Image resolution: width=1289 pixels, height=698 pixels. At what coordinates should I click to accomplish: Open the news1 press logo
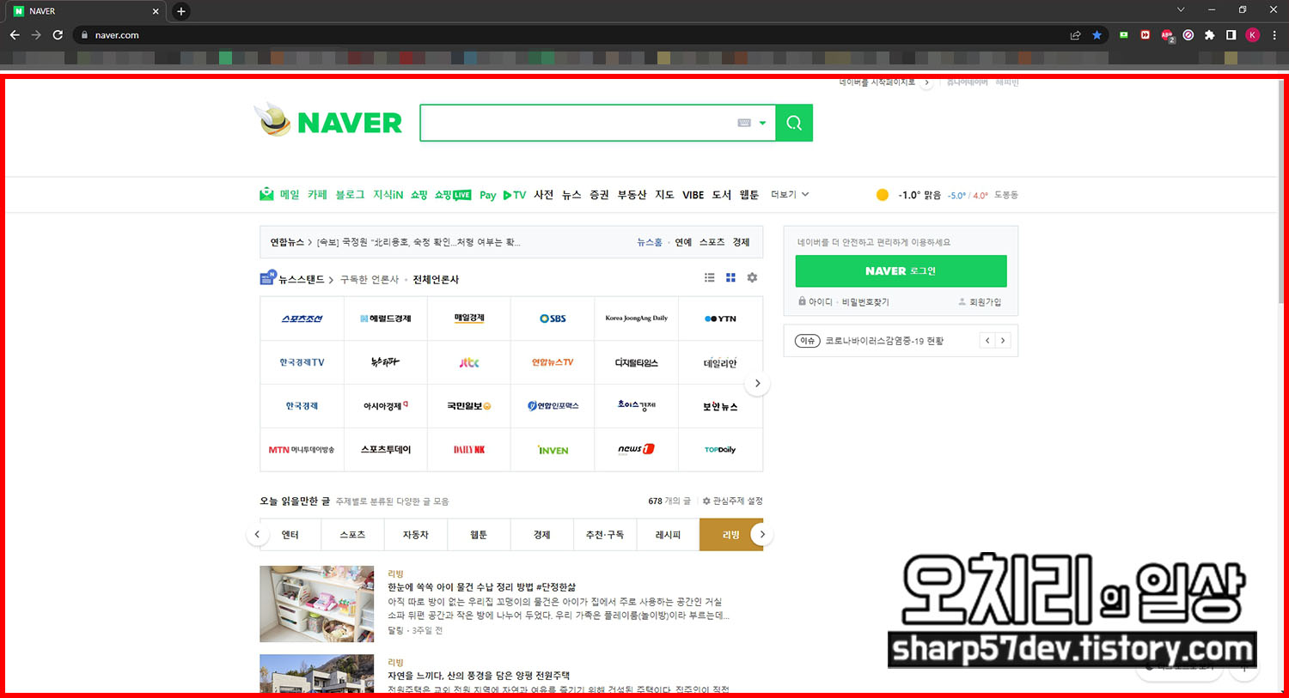(x=636, y=450)
